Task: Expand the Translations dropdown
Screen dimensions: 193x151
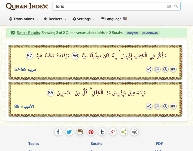Action: point(24,19)
